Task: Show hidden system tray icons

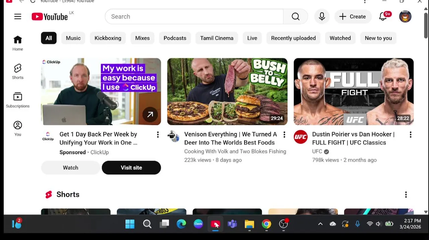Action: [320, 224]
